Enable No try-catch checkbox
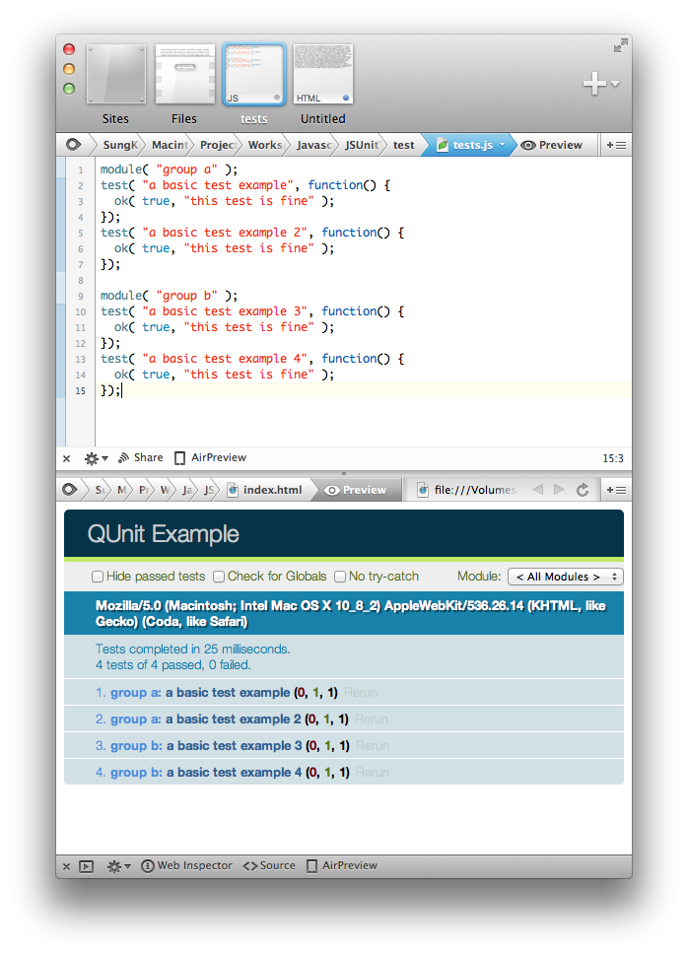The image size is (688, 956). click(x=340, y=577)
